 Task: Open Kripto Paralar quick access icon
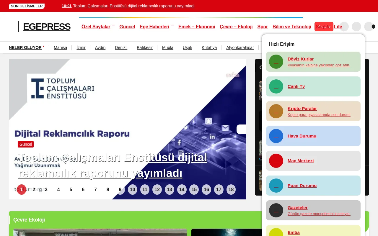point(276,111)
